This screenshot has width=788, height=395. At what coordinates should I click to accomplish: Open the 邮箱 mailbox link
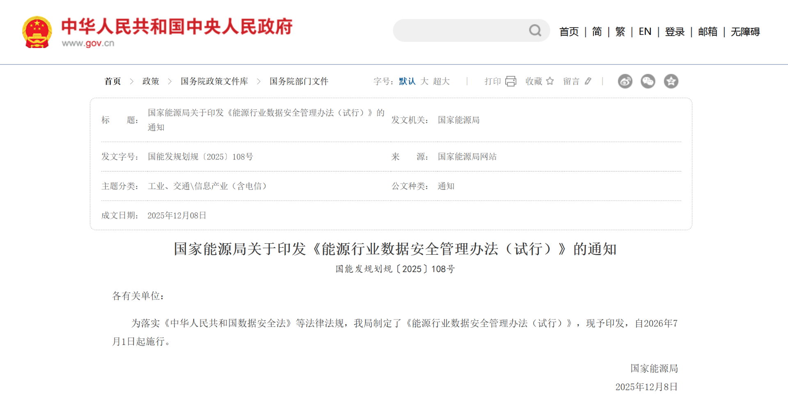(708, 32)
